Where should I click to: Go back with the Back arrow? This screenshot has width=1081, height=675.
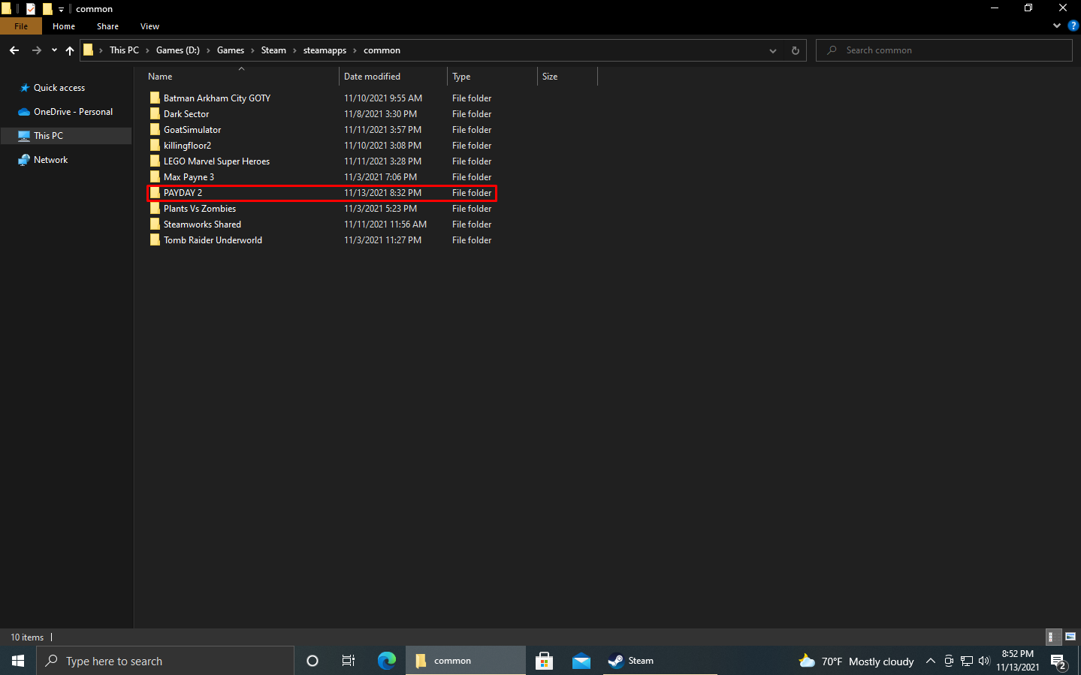pos(14,50)
